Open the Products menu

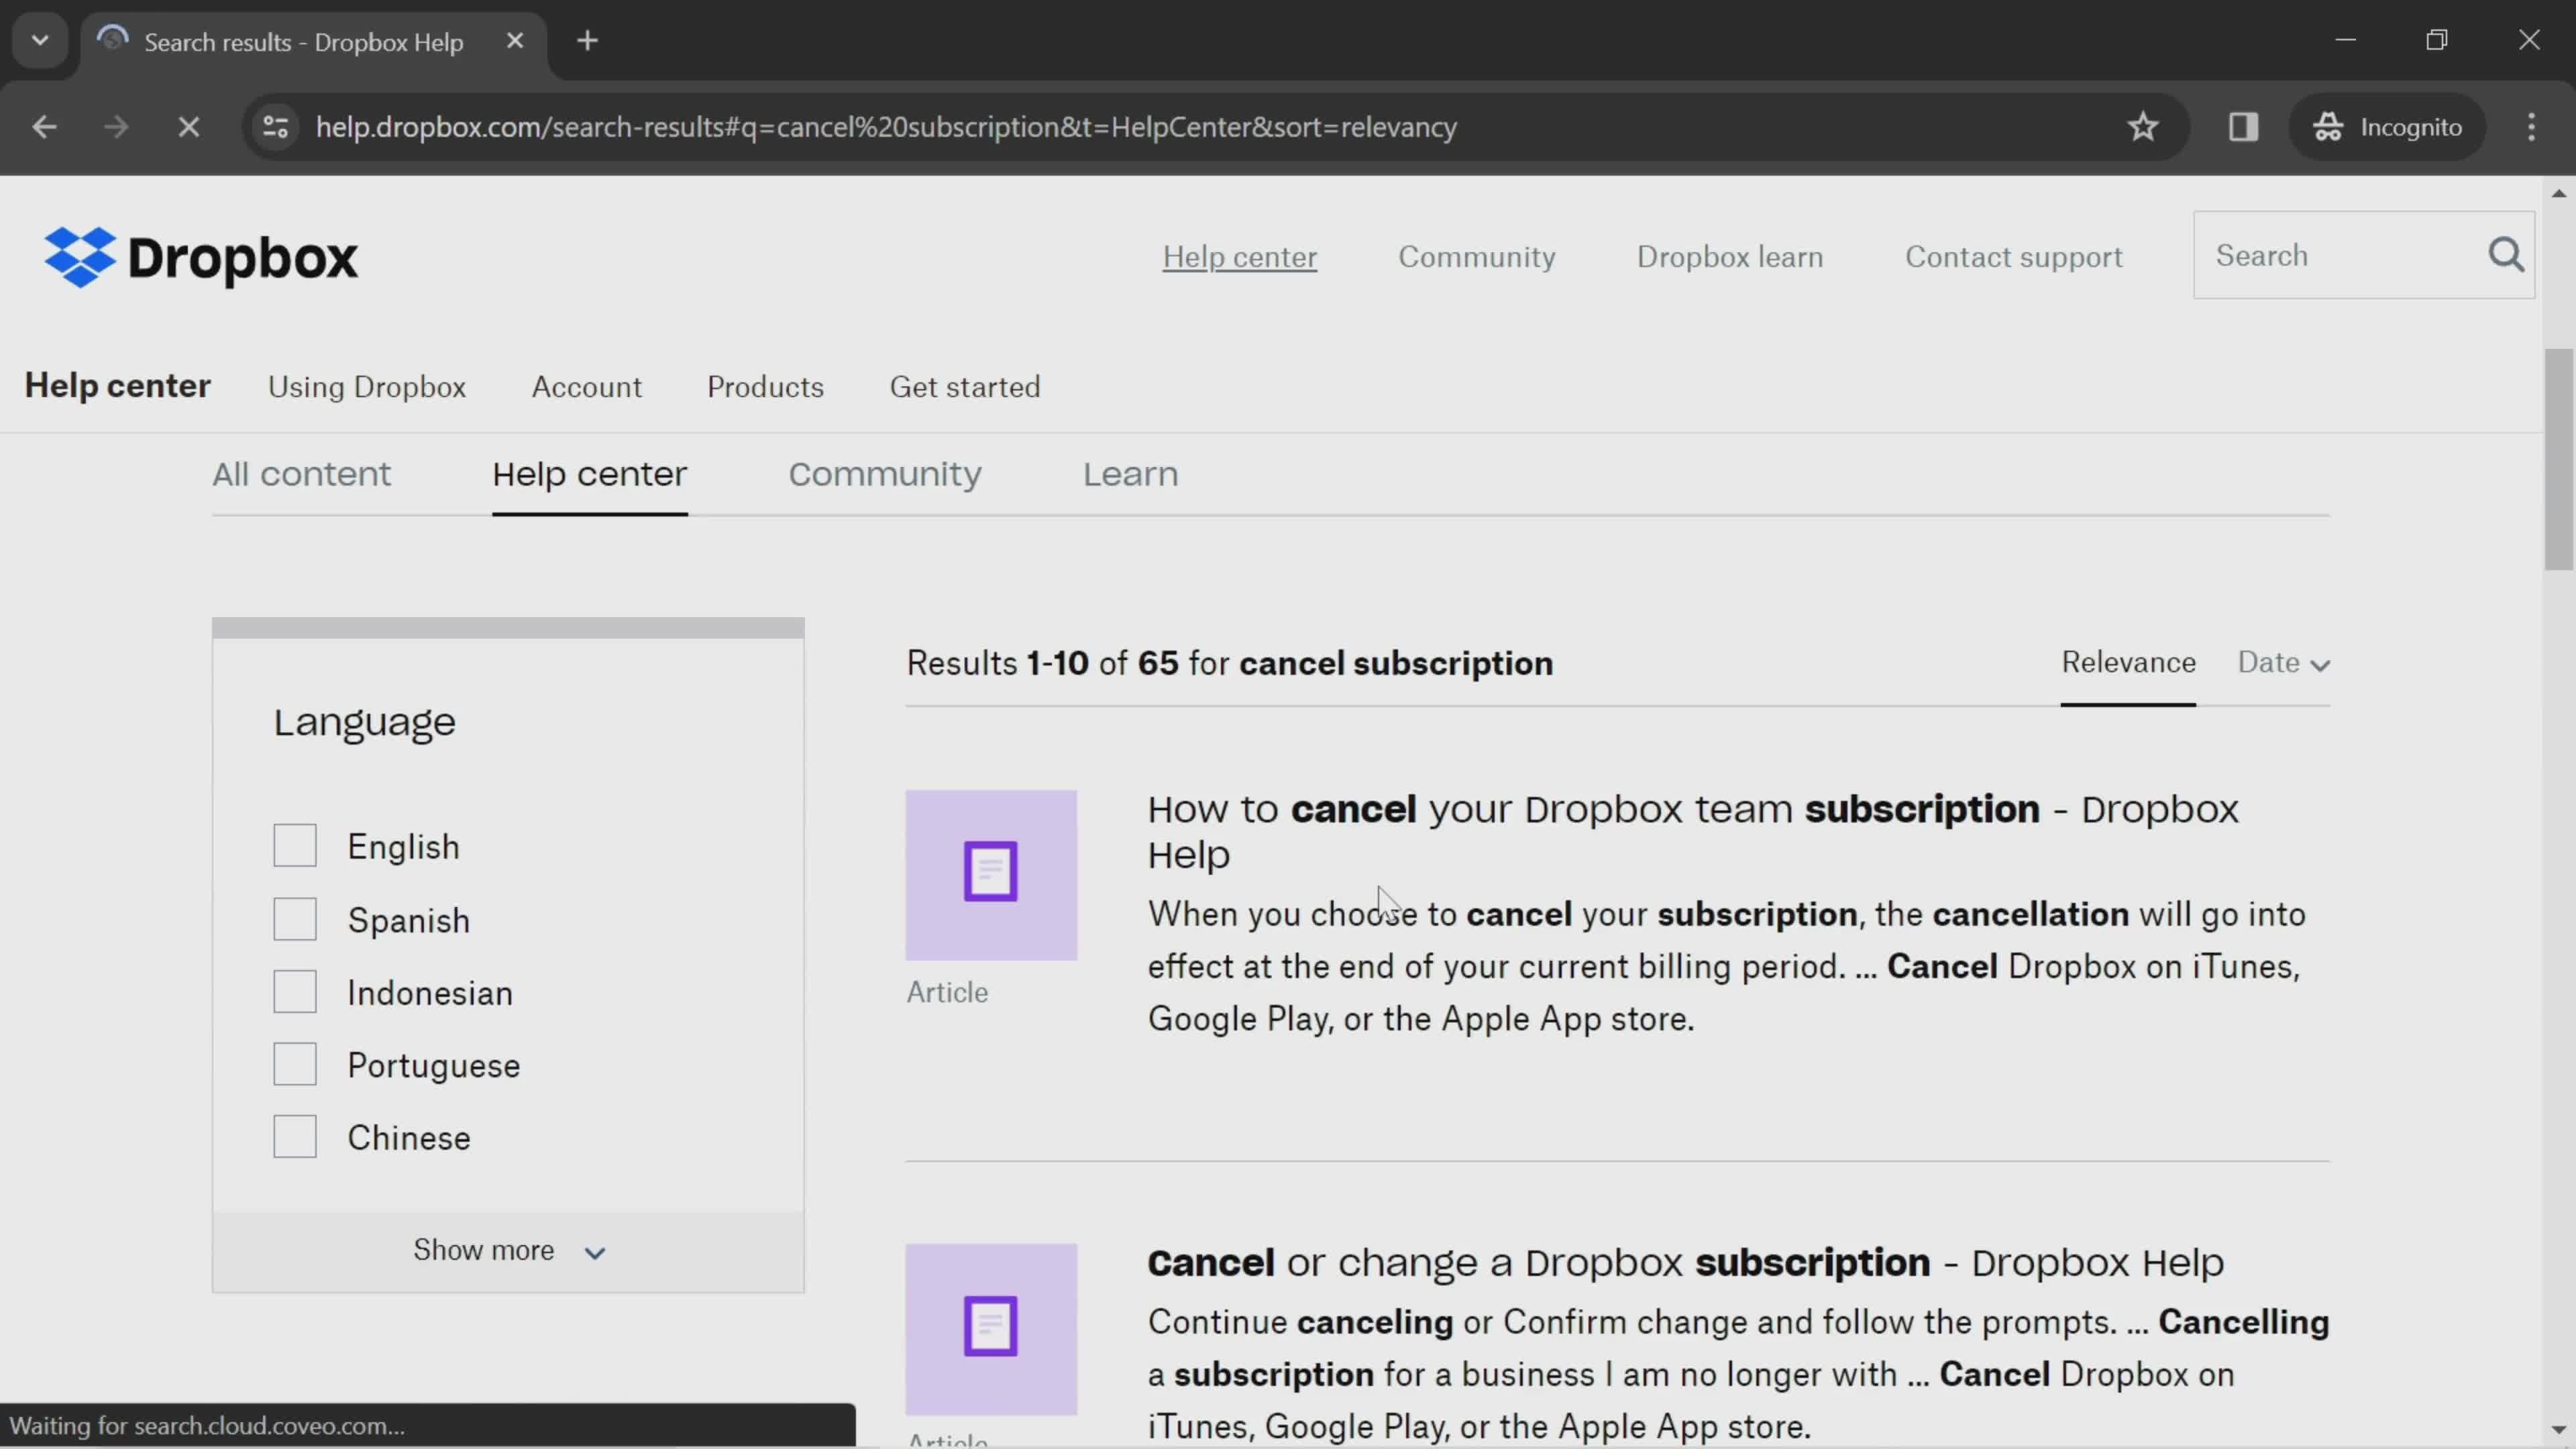765,387
